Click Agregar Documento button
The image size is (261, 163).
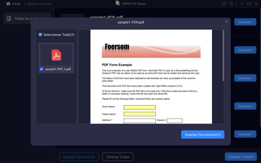[79, 157]
